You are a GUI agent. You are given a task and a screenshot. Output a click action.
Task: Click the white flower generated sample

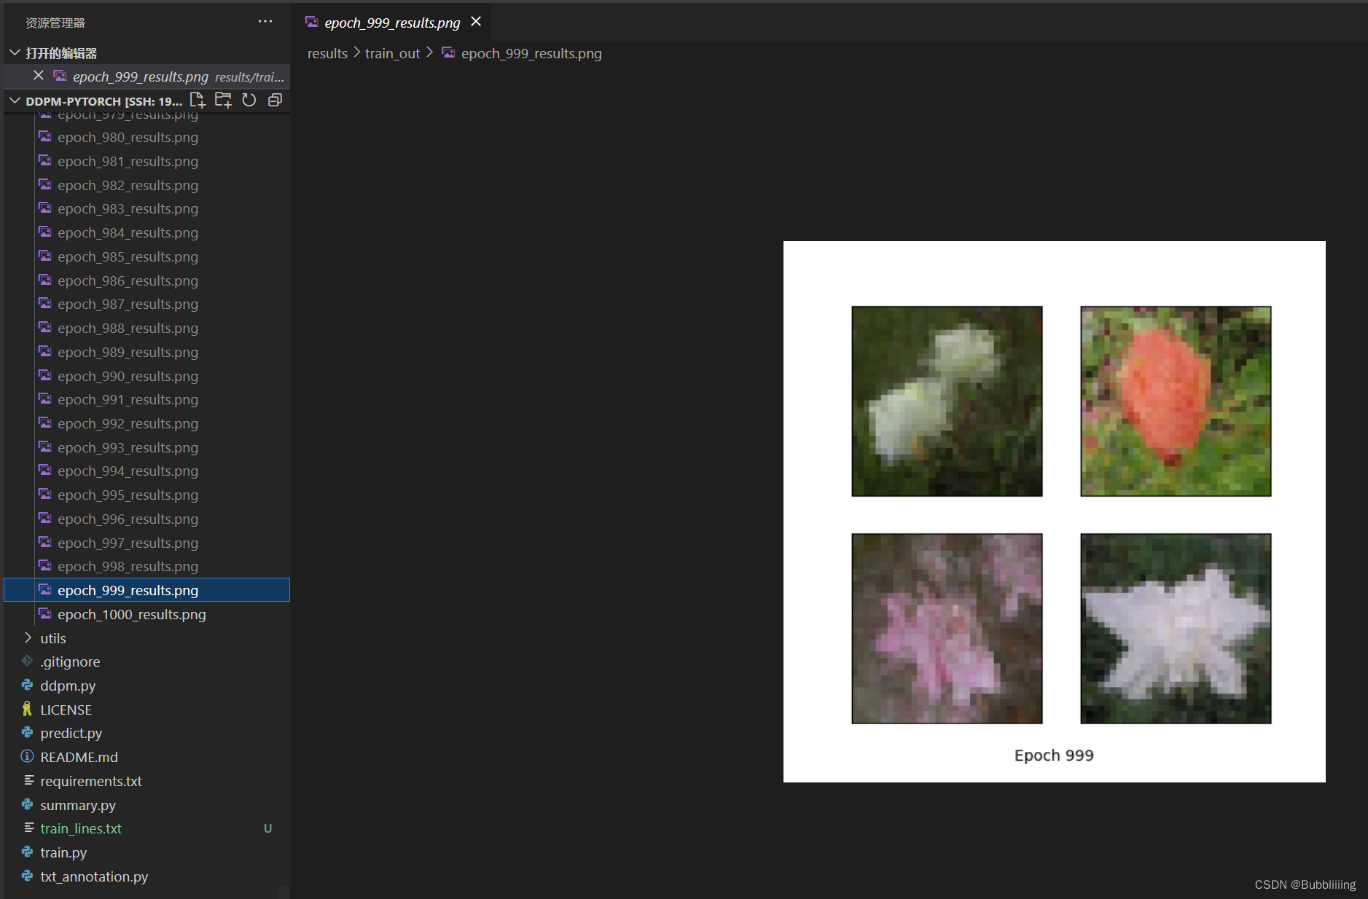[x=947, y=401]
